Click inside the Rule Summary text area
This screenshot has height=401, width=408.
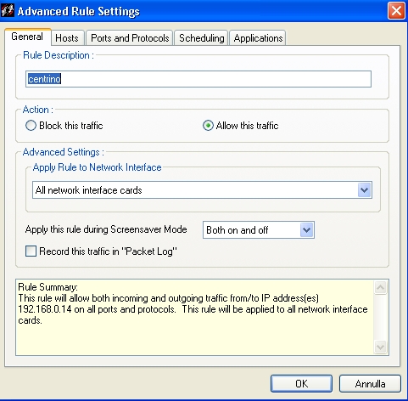coord(194,317)
